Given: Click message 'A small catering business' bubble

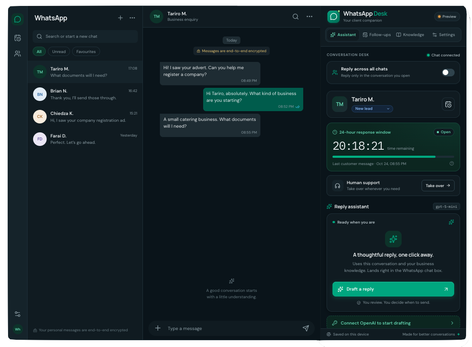Looking at the screenshot, I should tap(210, 125).
